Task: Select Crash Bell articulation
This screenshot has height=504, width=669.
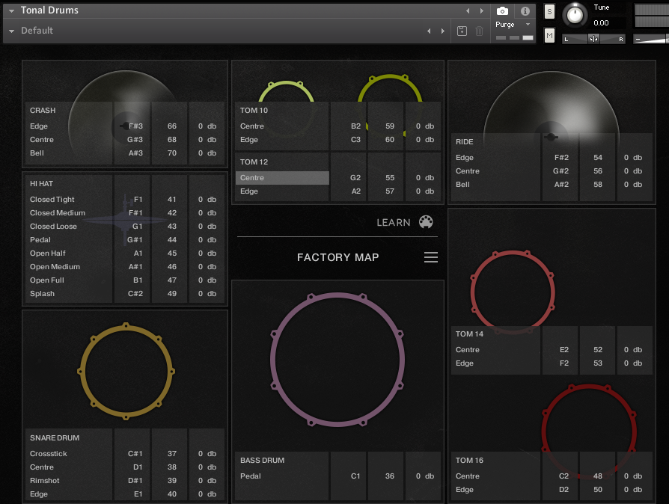Action: (37, 153)
